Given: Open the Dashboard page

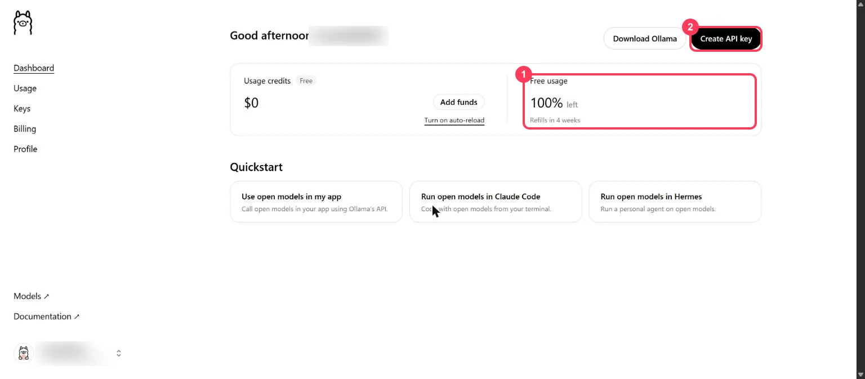Looking at the screenshot, I should pyautogui.click(x=34, y=68).
